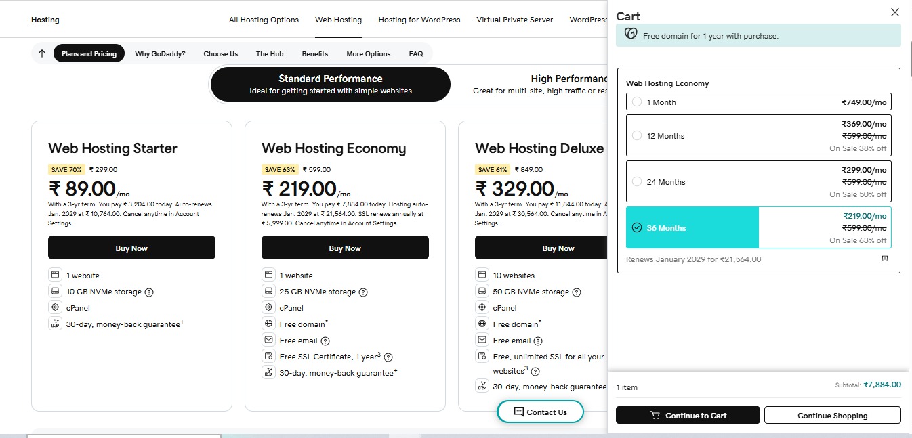Click Continue to Cart button
The image size is (912, 438).
coord(688,415)
